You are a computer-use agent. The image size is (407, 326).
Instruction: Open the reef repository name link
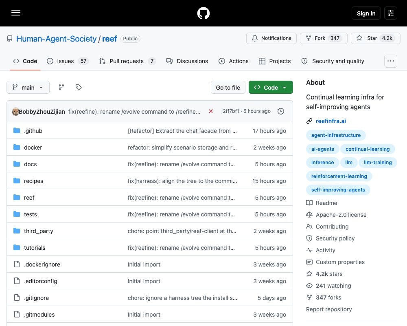109,39
